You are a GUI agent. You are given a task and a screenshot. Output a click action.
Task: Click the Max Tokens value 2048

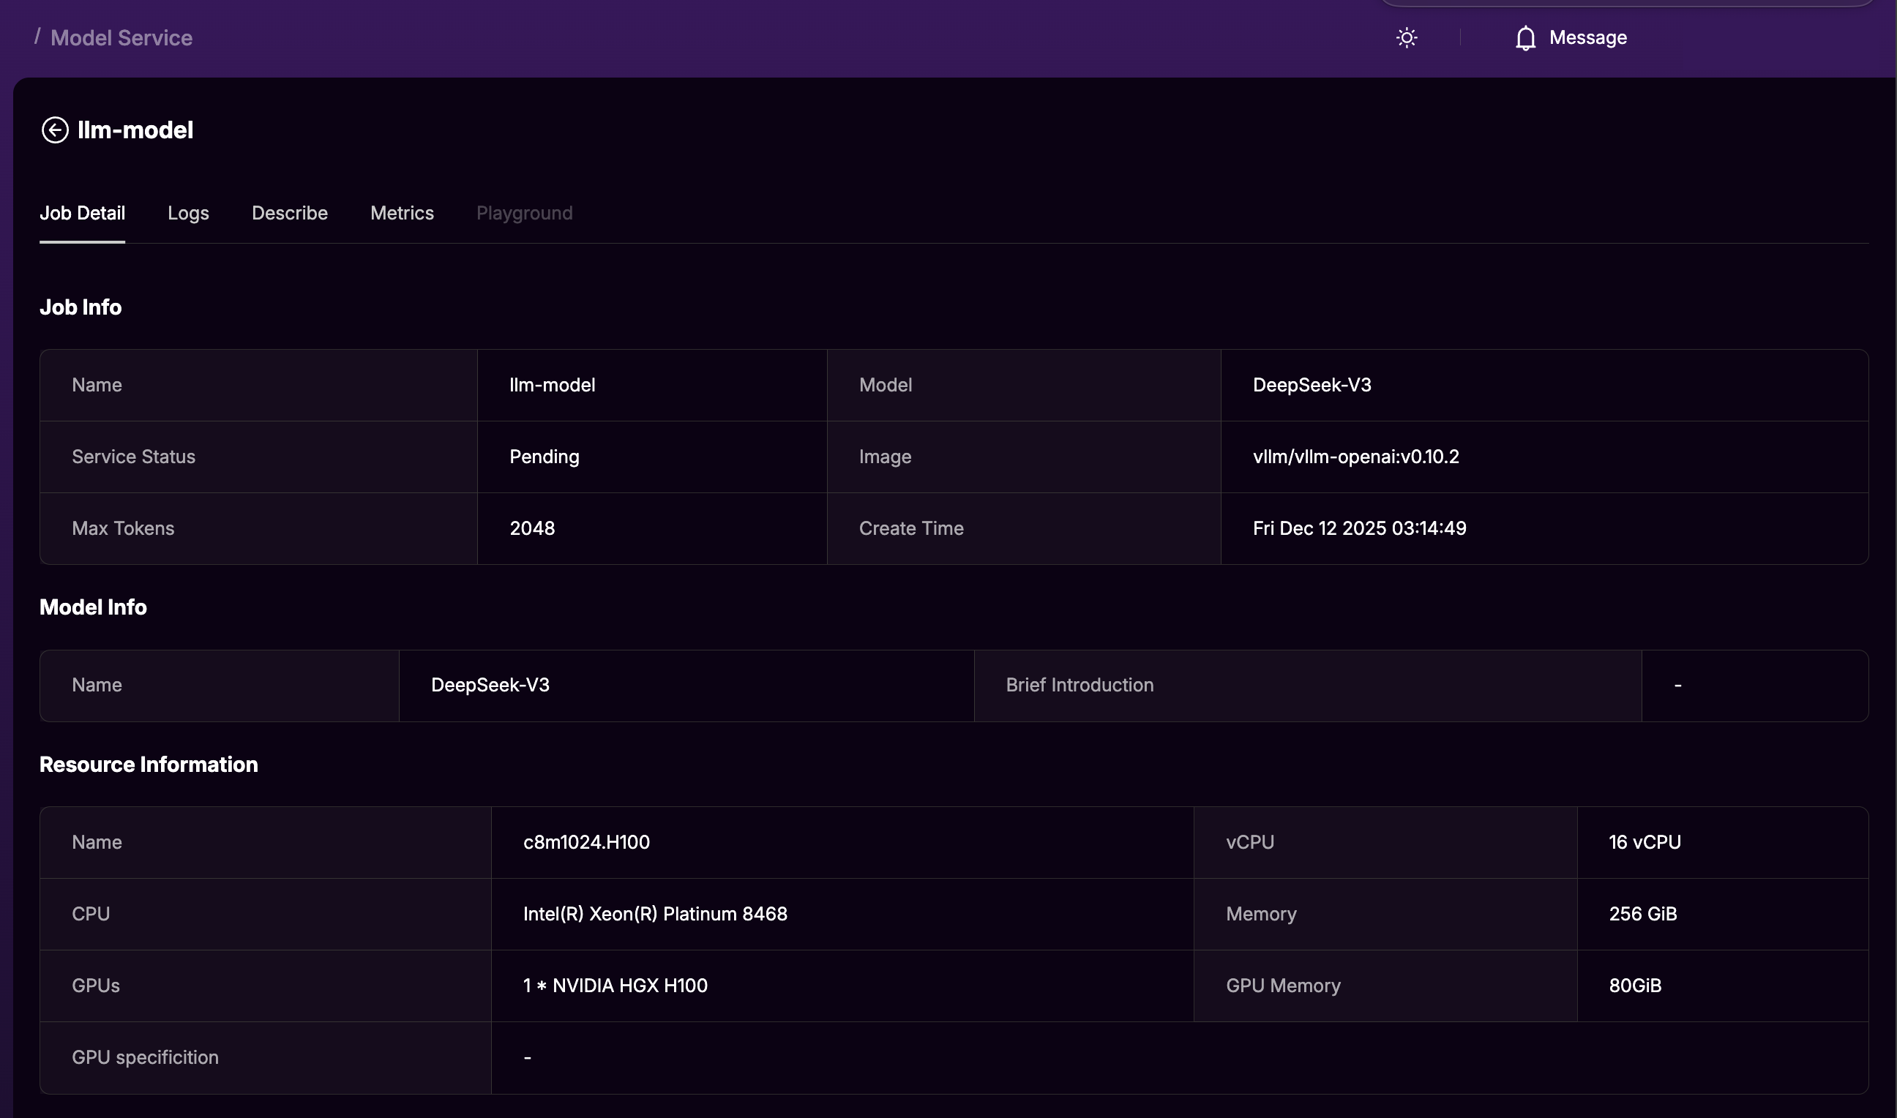pyautogui.click(x=532, y=528)
